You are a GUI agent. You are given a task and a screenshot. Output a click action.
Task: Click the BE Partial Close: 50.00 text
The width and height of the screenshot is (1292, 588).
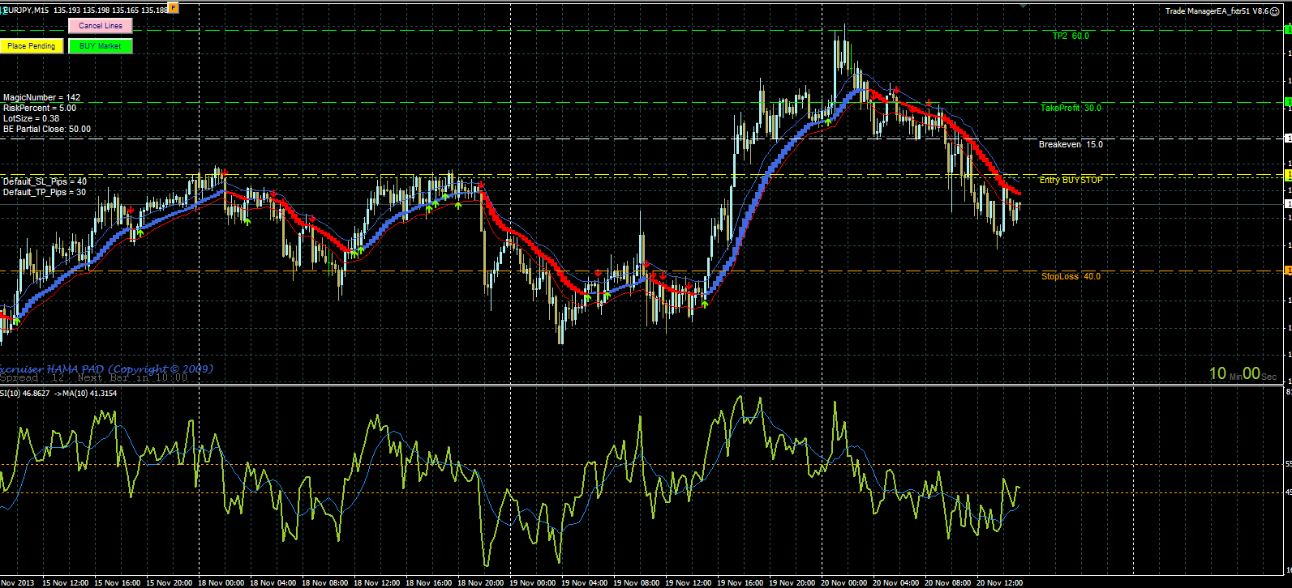click(x=47, y=129)
